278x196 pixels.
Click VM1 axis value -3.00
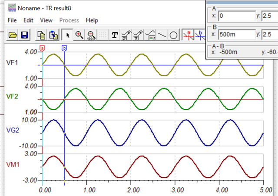tap(30, 180)
